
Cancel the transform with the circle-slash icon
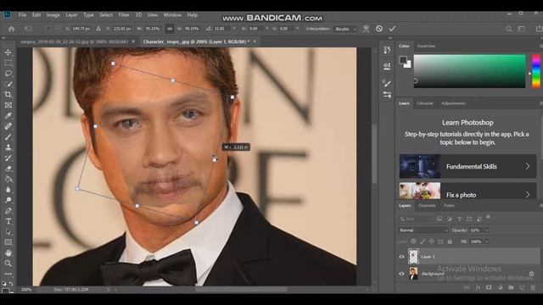pos(379,29)
